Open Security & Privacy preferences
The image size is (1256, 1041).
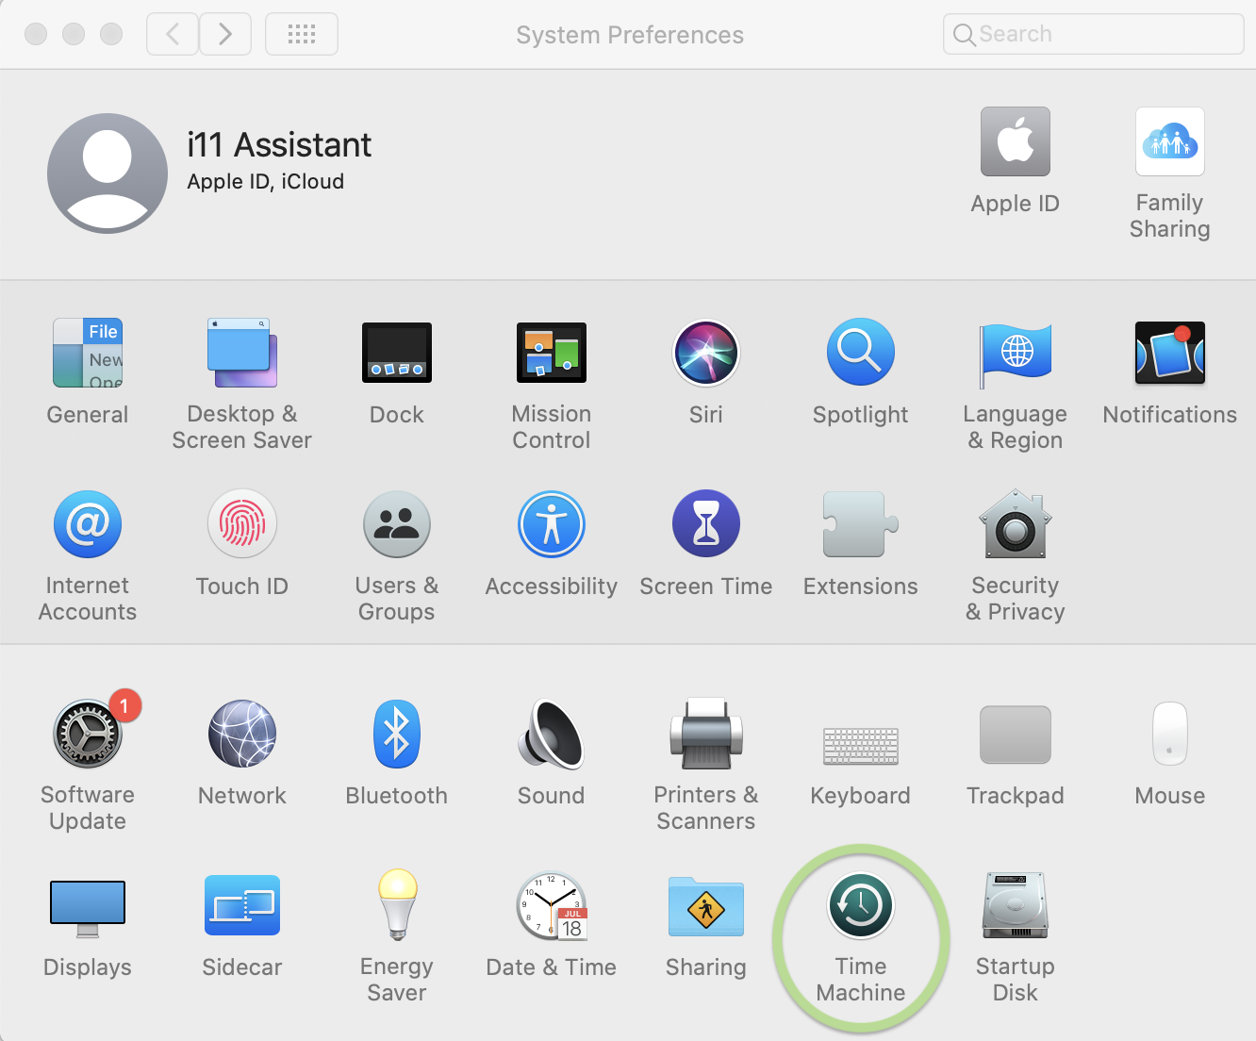[1016, 524]
